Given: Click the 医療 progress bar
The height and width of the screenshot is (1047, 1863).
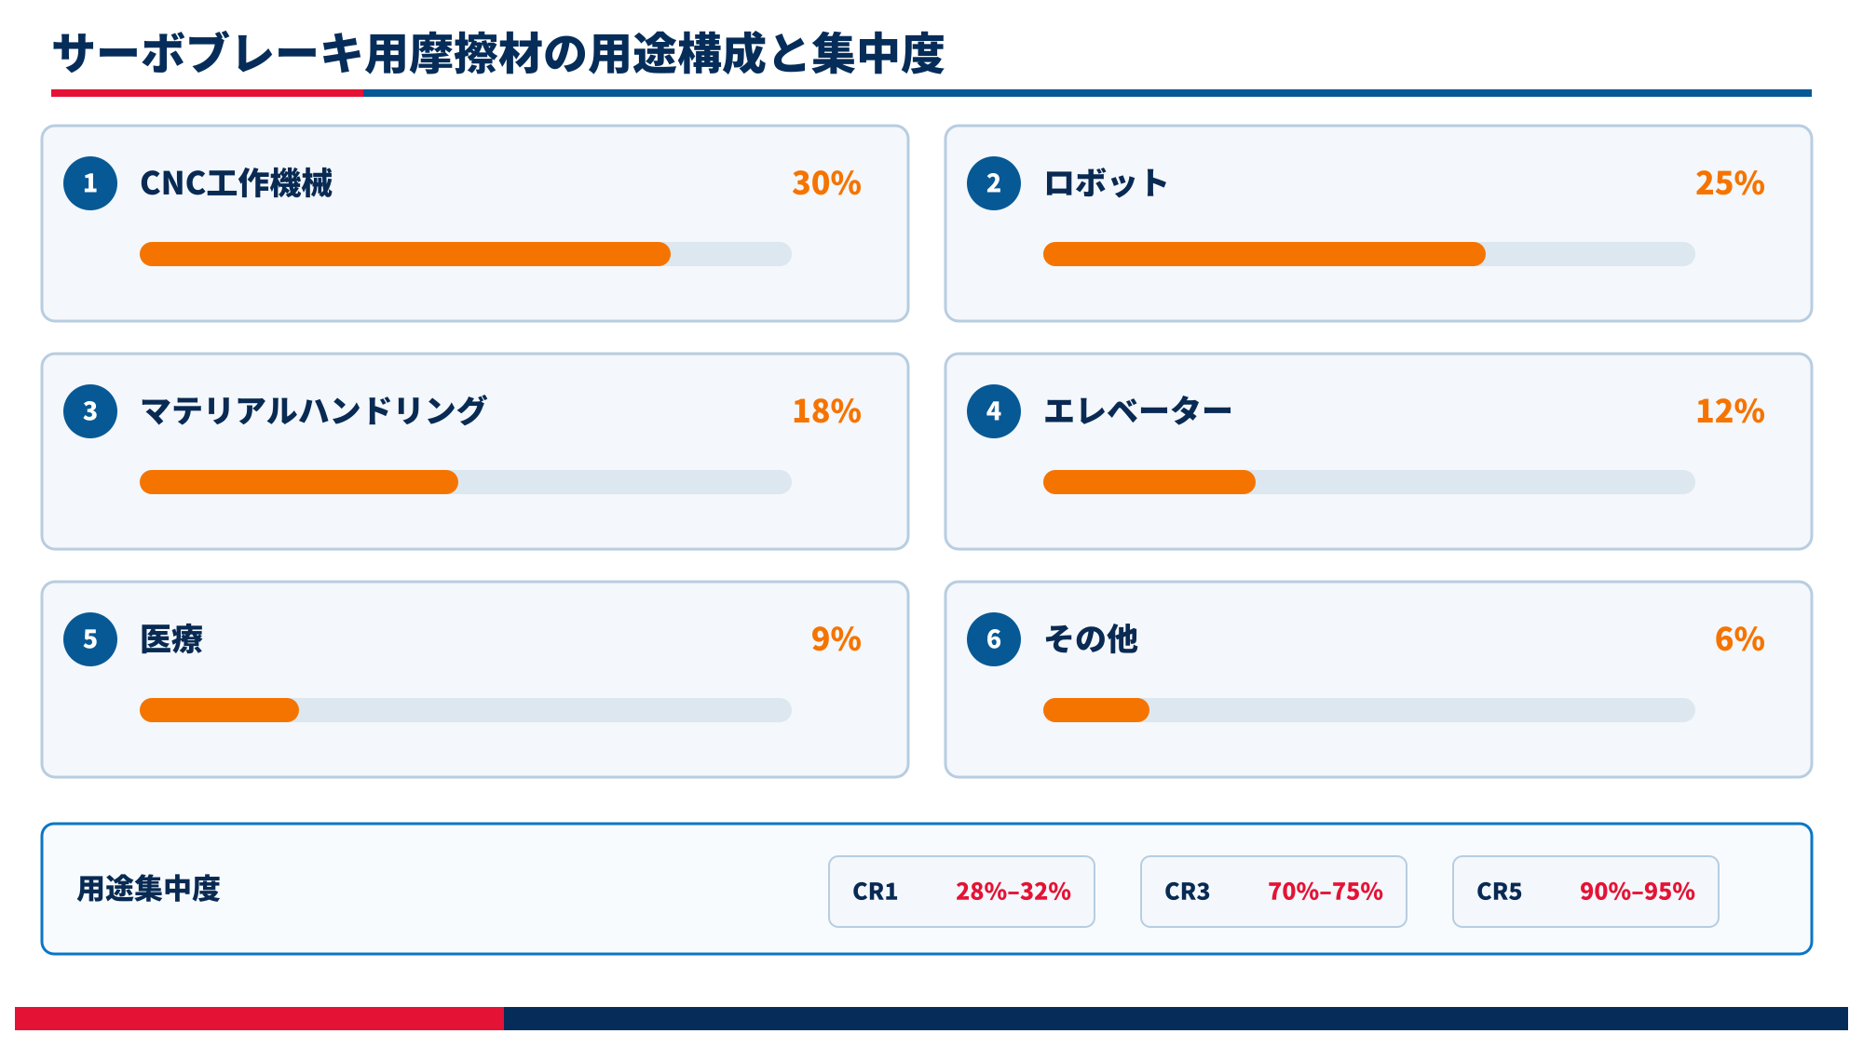Looking at the screenshot, I should pos(466,710).
